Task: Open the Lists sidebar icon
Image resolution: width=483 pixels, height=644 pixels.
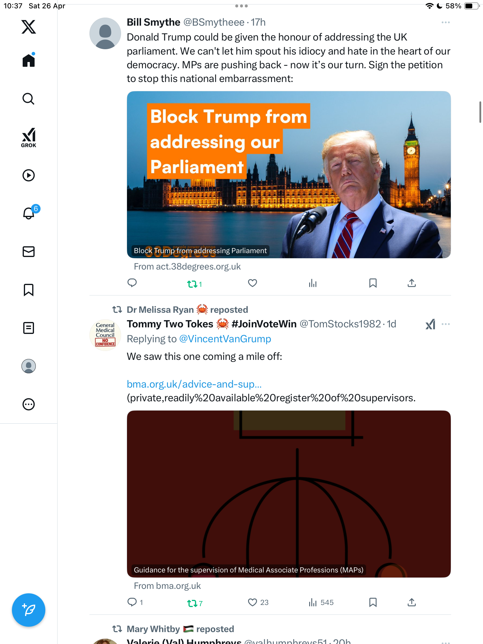Action: tap(29, 328)
